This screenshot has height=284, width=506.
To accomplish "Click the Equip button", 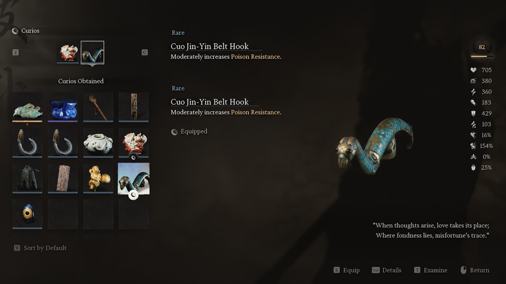I will [347, 270].
